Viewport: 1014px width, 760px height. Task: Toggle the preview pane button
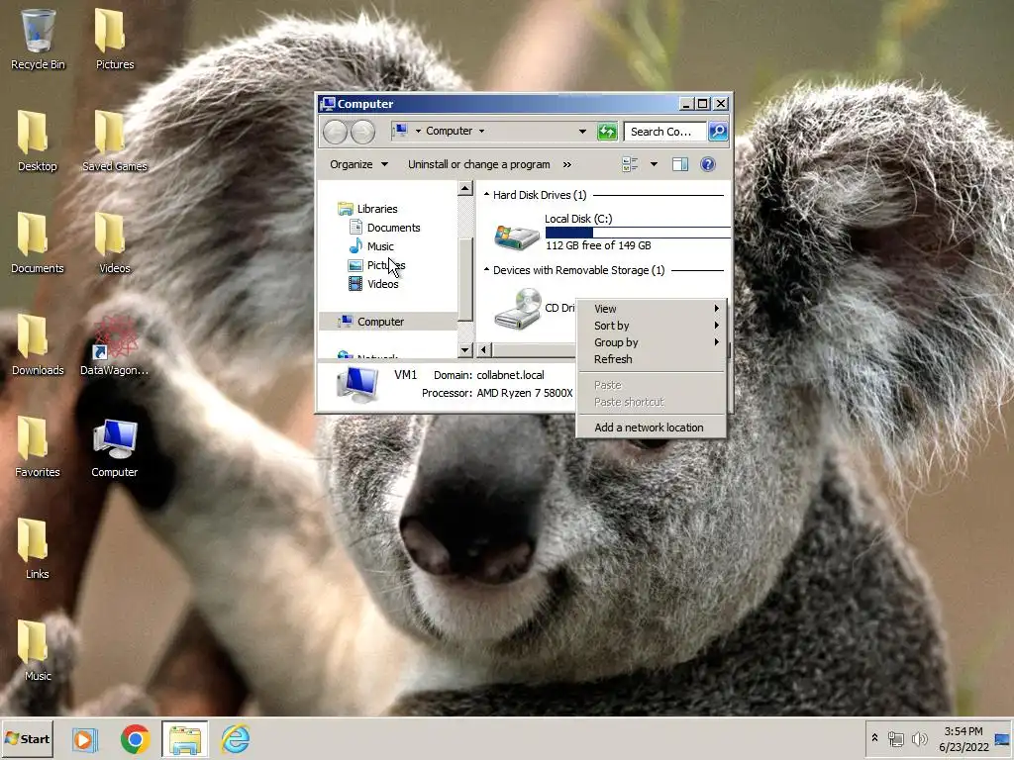[x=679, y=165]
